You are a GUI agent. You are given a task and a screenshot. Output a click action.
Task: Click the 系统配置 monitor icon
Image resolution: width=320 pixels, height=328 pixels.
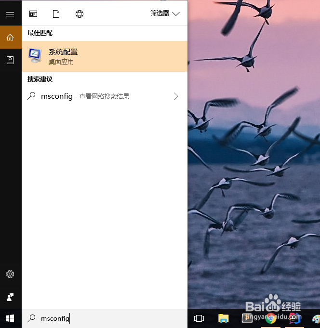tap(35, 55)
